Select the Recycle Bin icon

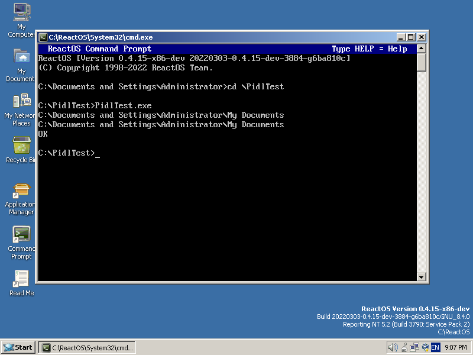point(21,149)
